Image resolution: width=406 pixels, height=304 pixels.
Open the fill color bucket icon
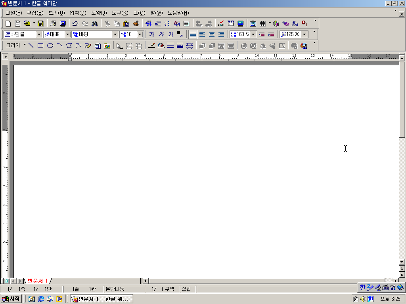(x=161, y=46)
